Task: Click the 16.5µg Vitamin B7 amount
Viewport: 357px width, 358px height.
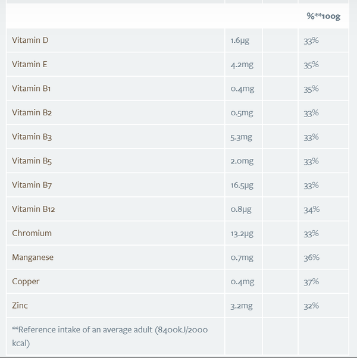Action: tap(242, 185)
